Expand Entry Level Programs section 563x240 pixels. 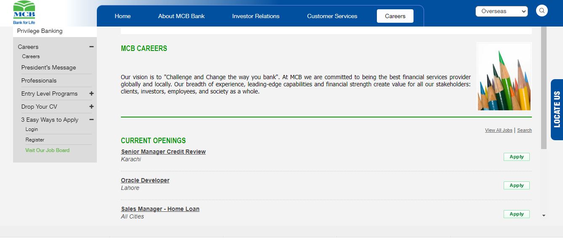click(x=91, y=93)
